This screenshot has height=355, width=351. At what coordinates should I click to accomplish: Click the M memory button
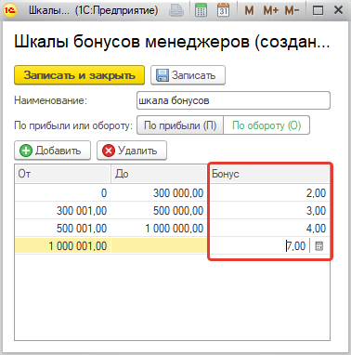[x=249, y=10]
